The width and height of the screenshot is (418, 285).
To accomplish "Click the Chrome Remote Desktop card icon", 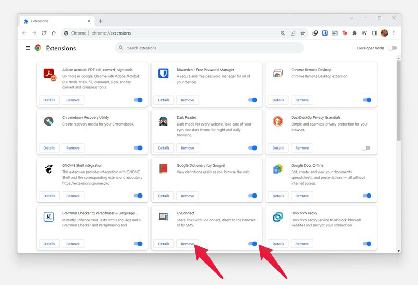I will (x=278, y=73).
